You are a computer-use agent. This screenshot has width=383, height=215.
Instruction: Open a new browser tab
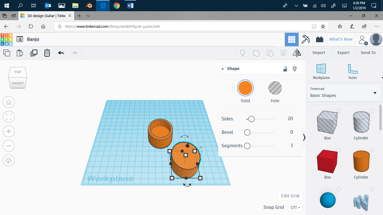click(79, 16)
